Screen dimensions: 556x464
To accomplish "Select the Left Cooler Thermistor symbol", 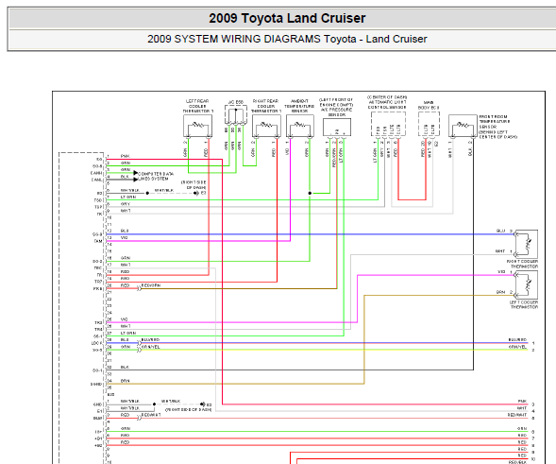I will (x=527, y=284).
